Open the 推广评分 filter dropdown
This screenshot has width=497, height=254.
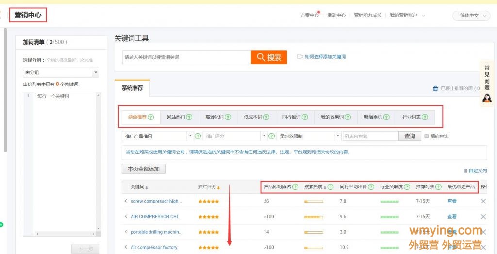235,136
